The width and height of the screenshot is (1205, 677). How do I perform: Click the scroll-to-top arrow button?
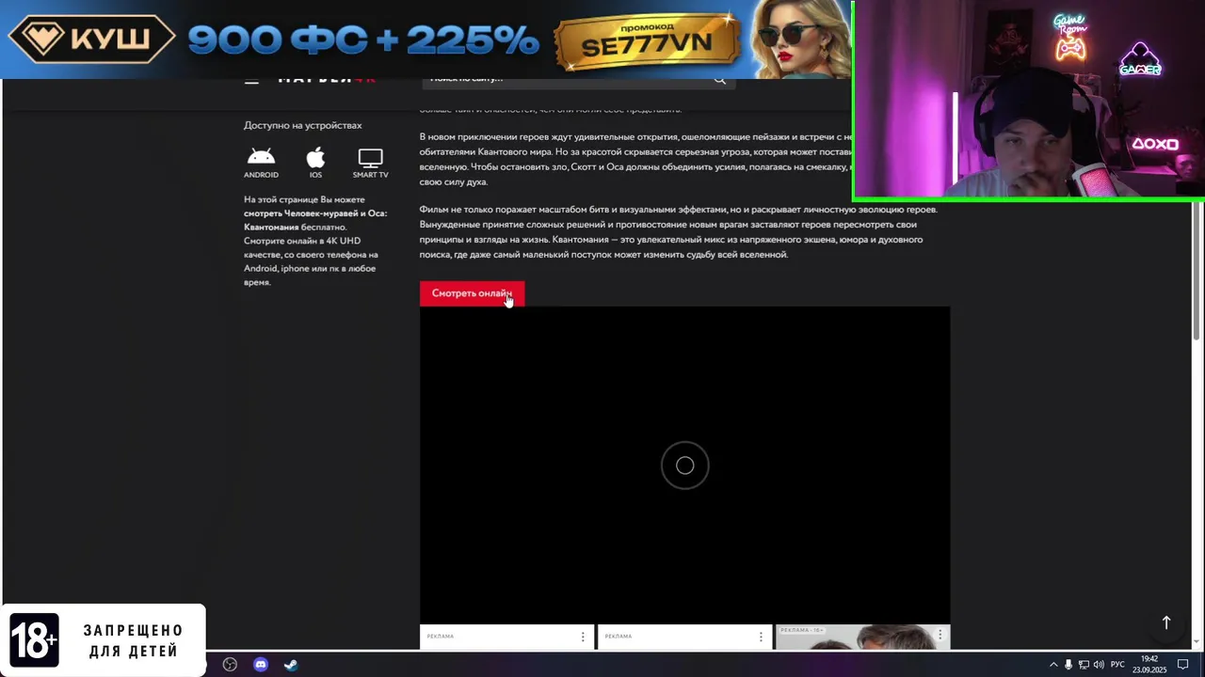[1165, 622]
